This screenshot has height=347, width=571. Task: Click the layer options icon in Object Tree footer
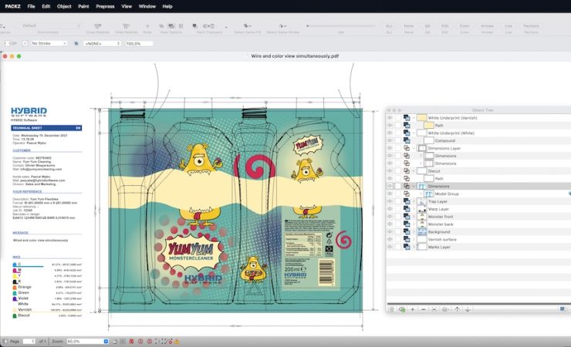coord(444,309)
